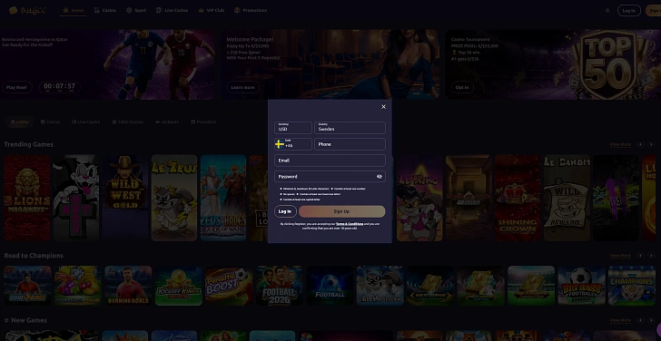This screenshot has height=341, width=661.
Task: Open the Big Bass Football game
Action: [582, 286]
